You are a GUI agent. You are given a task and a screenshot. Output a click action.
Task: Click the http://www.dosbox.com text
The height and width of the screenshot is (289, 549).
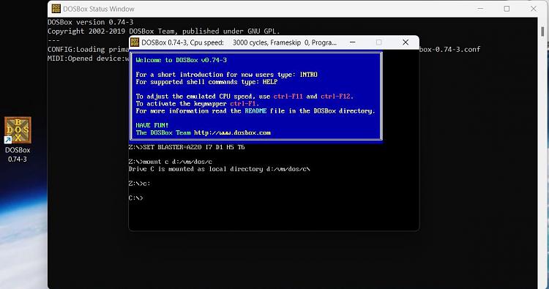232,132
